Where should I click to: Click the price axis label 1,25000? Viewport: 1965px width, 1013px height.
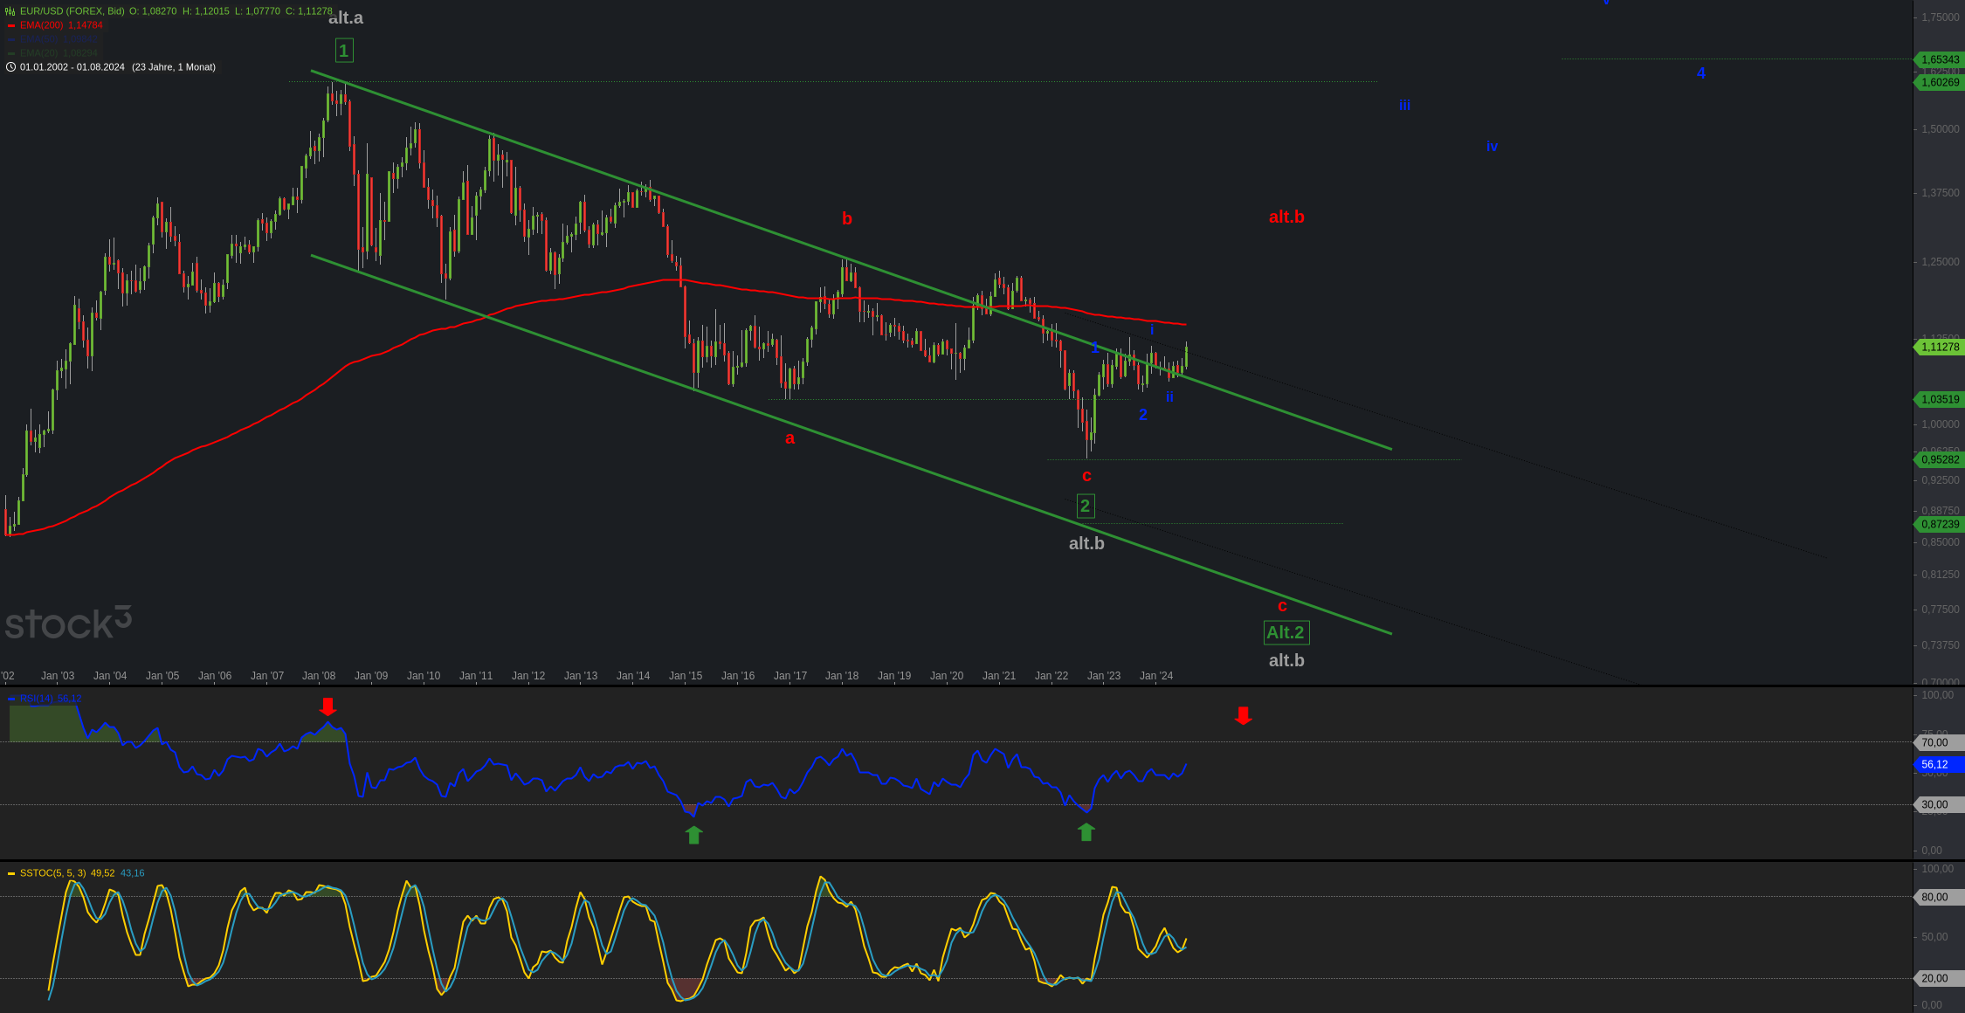(x=1940, y=262)
